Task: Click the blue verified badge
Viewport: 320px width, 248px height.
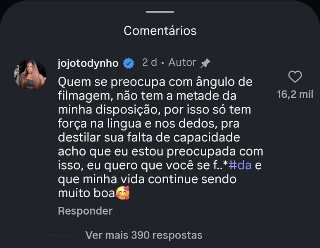Action: click(129, 63)
